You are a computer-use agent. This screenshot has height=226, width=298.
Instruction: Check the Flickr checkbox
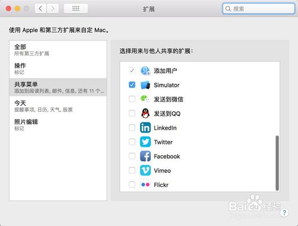(132, 184)
